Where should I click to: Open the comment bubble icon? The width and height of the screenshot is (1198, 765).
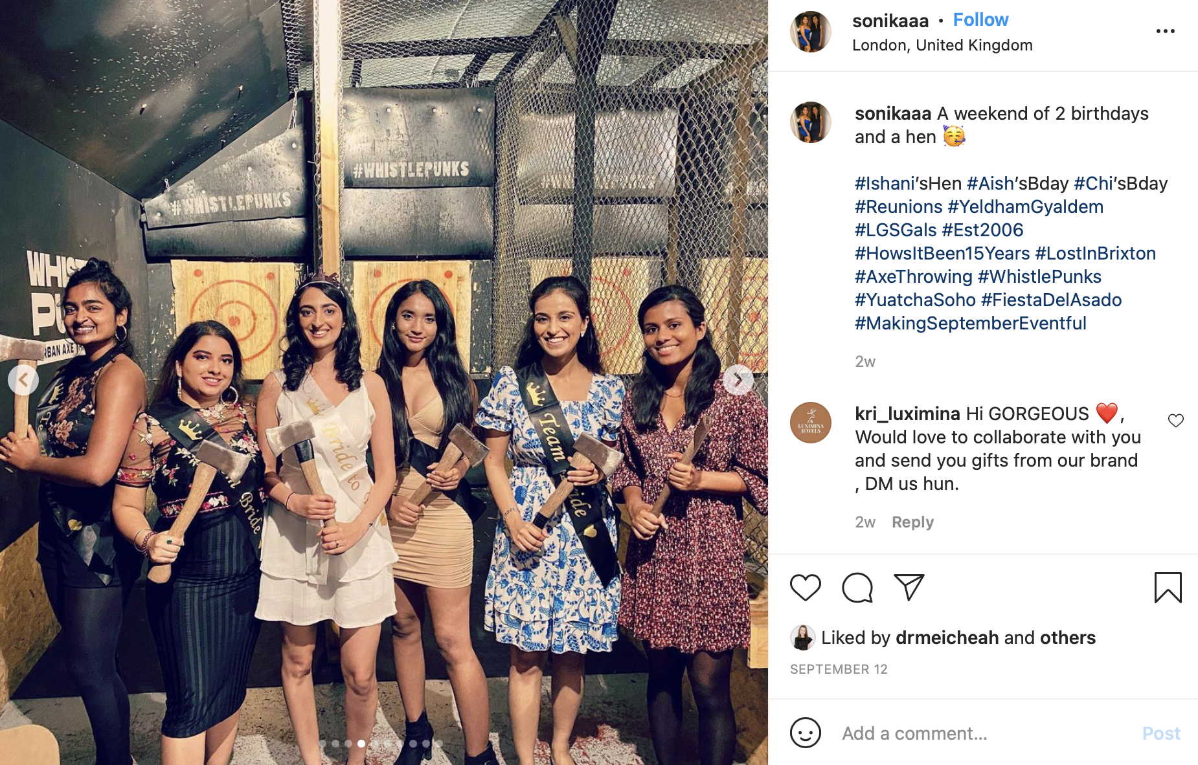click(857, 588)
